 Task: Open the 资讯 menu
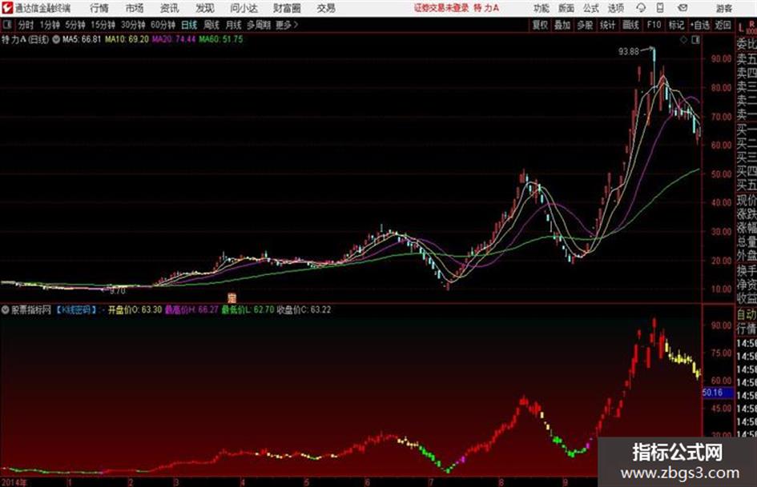pyautogui.click(x=170, y=8)
